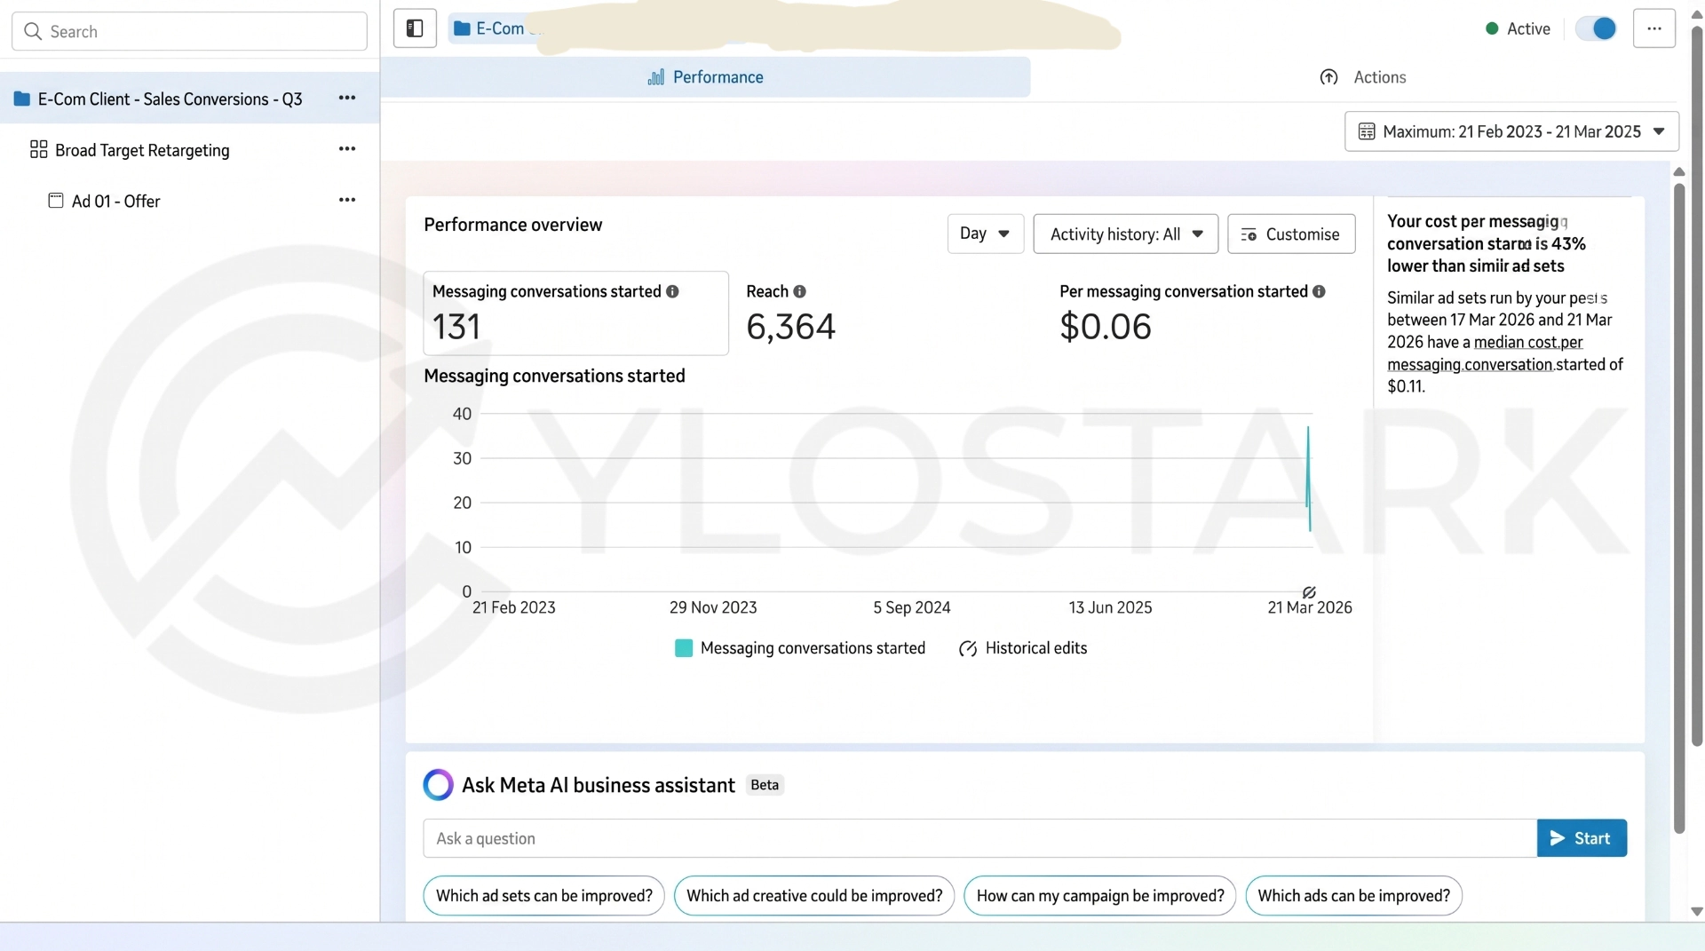
Task: Click the Start button
Action: 1582,838
